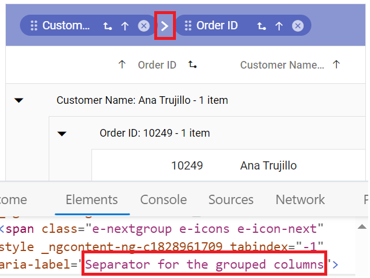The height and width of the screenshot is (278, 370).
Task: Collapse the Customer Name: Ana Trujillo group
Action: [19, 100]
